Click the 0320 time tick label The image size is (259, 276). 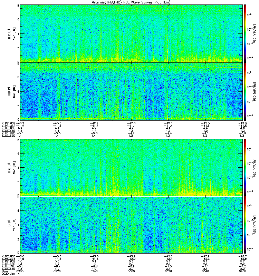(169, 271)
